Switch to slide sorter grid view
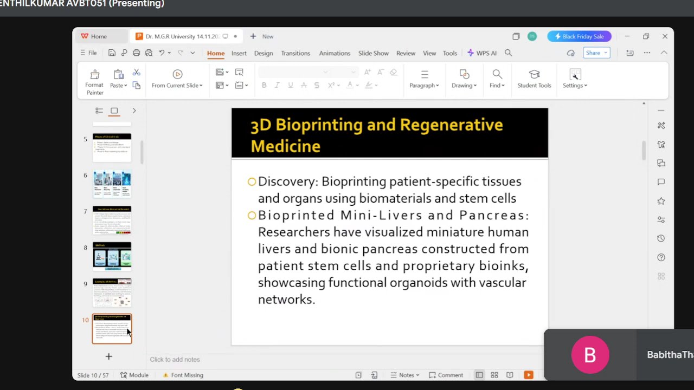The image size is (694, 390). coord(494,375)
